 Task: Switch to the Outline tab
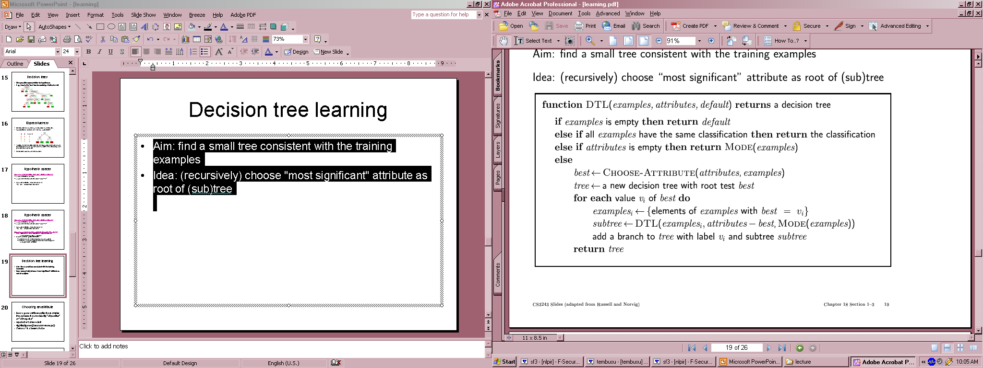[x=15, y=64]
